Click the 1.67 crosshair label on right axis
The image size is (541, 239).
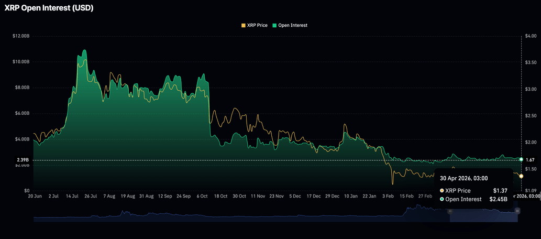[530, 160]
